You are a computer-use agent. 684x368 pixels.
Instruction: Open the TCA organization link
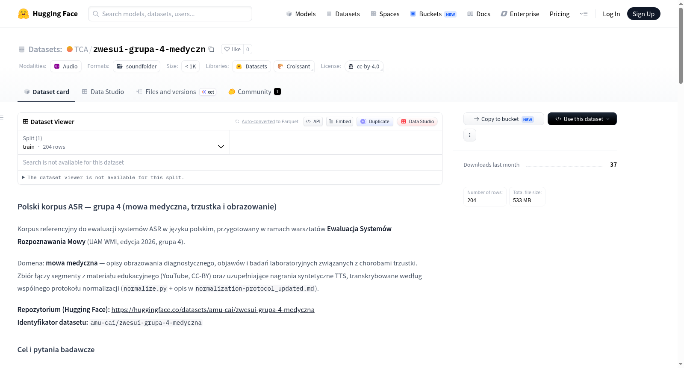[81, 49]
